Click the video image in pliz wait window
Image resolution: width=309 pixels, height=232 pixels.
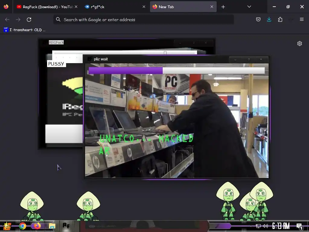point(177,121)
